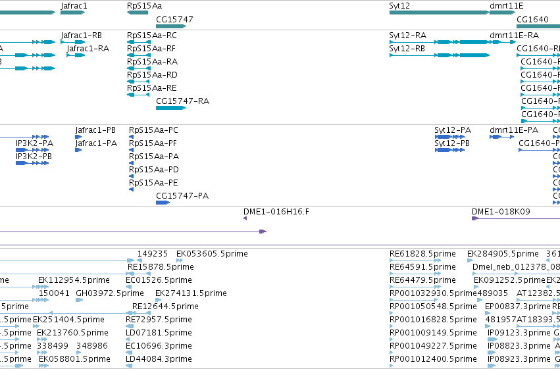This screenshot has height=369, width=560.
Task: Click RE72957.5prime EST label
Action: click(x=159, y=320)
